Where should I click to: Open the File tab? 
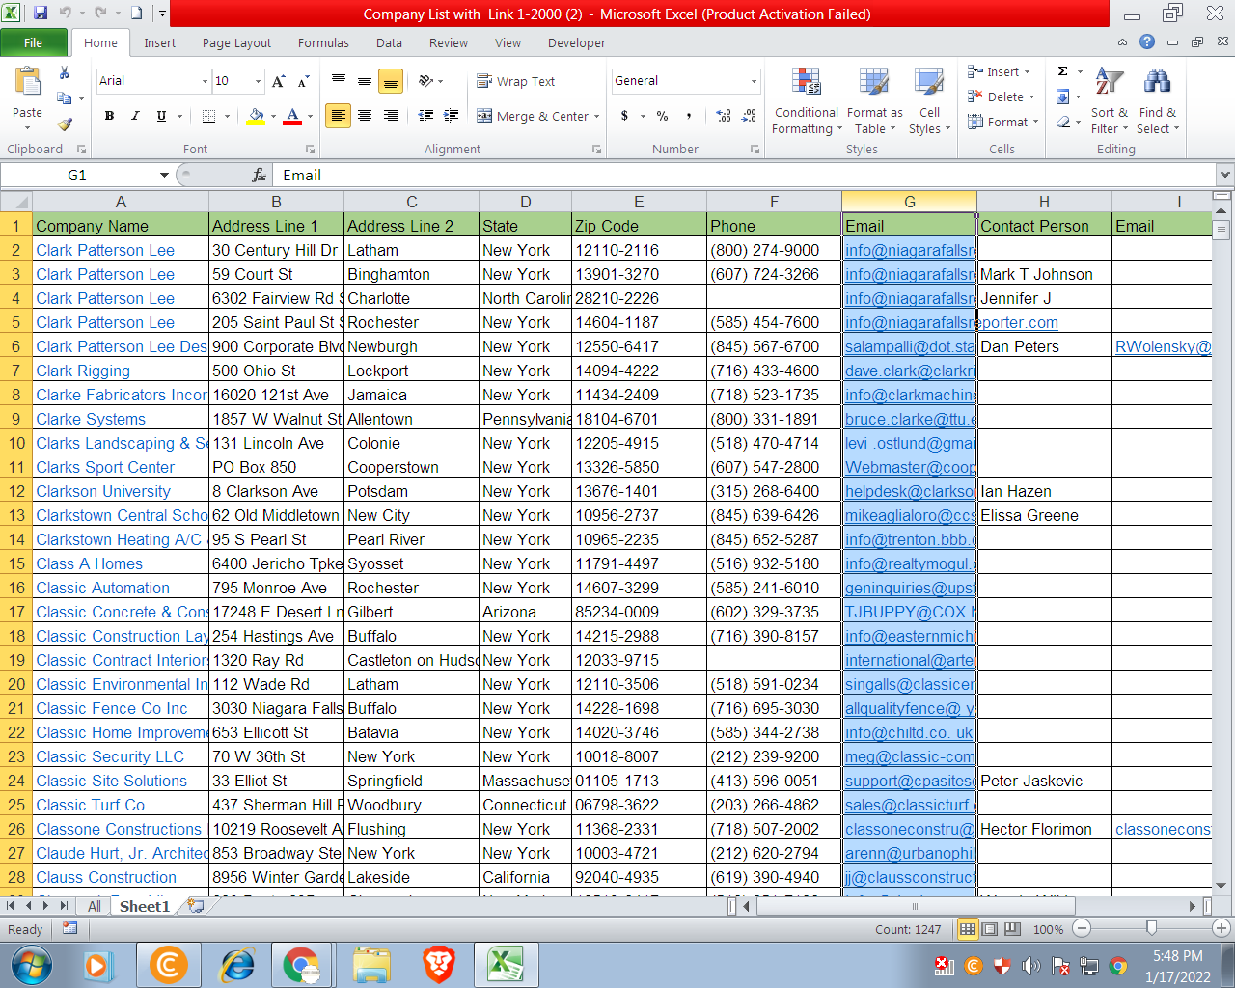pyautogui.click(x=34, y=42)
